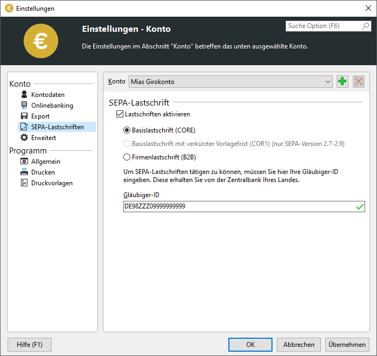Uncheck Lastschriften aktivieren checkbox
377x356 pixels.
tap(120, 114)
